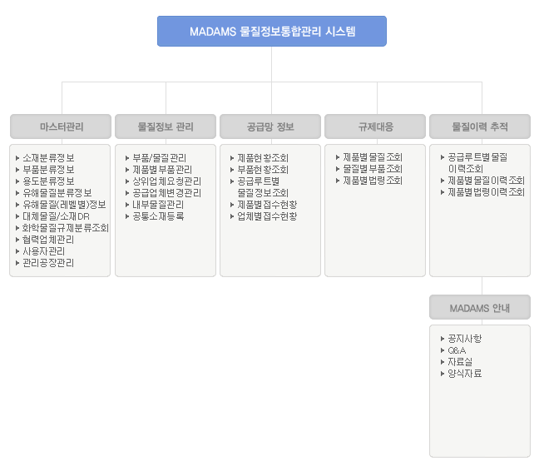Select the 규제대응 header
The image size is (539, 476).
[x=374, y=126]
